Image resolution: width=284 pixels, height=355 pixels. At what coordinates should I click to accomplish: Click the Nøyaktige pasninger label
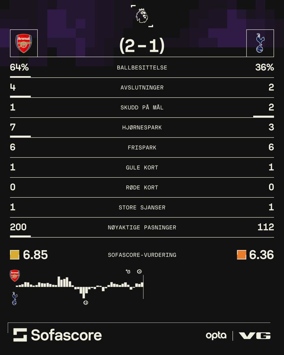(142, 227)
